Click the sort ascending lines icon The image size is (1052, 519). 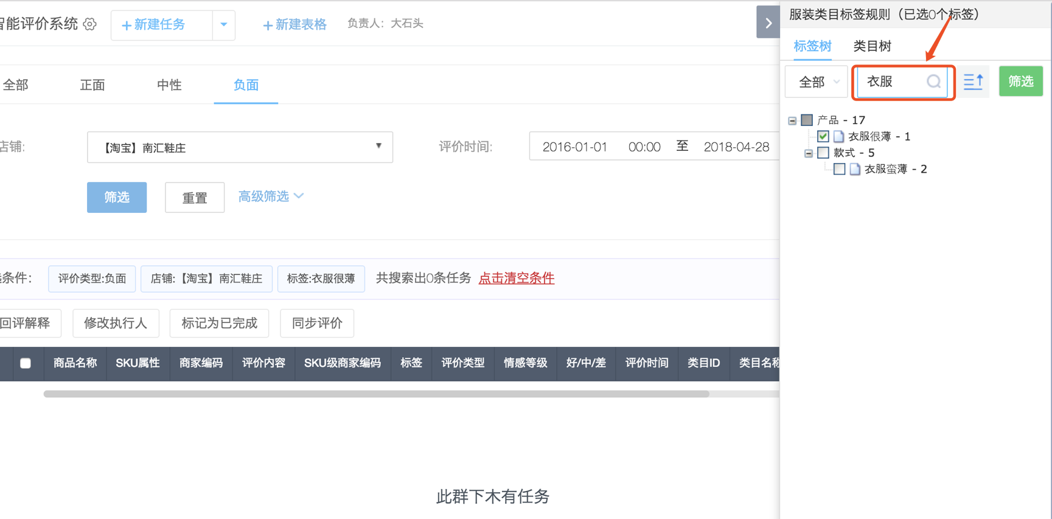(974, 82)
